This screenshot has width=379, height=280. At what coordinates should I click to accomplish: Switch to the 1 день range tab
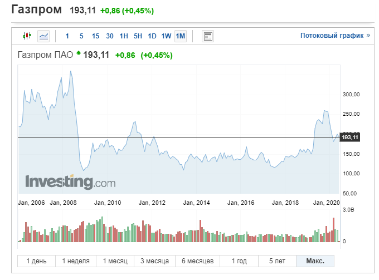(36, 261)
